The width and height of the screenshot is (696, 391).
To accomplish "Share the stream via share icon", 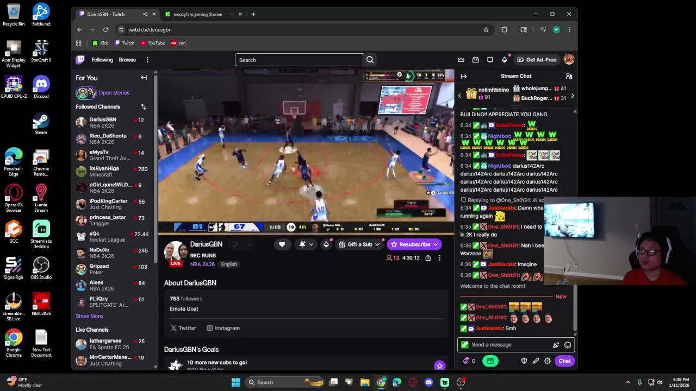I will tap(428, 258).
